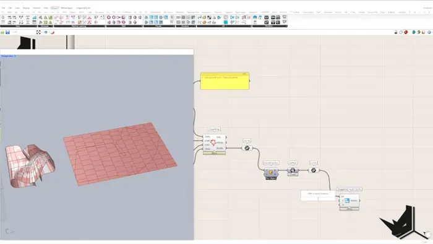This screenshot has height=244, width=433.
Task: Click the red-outlined item in the menu bar
Action: tap(54, 8)
